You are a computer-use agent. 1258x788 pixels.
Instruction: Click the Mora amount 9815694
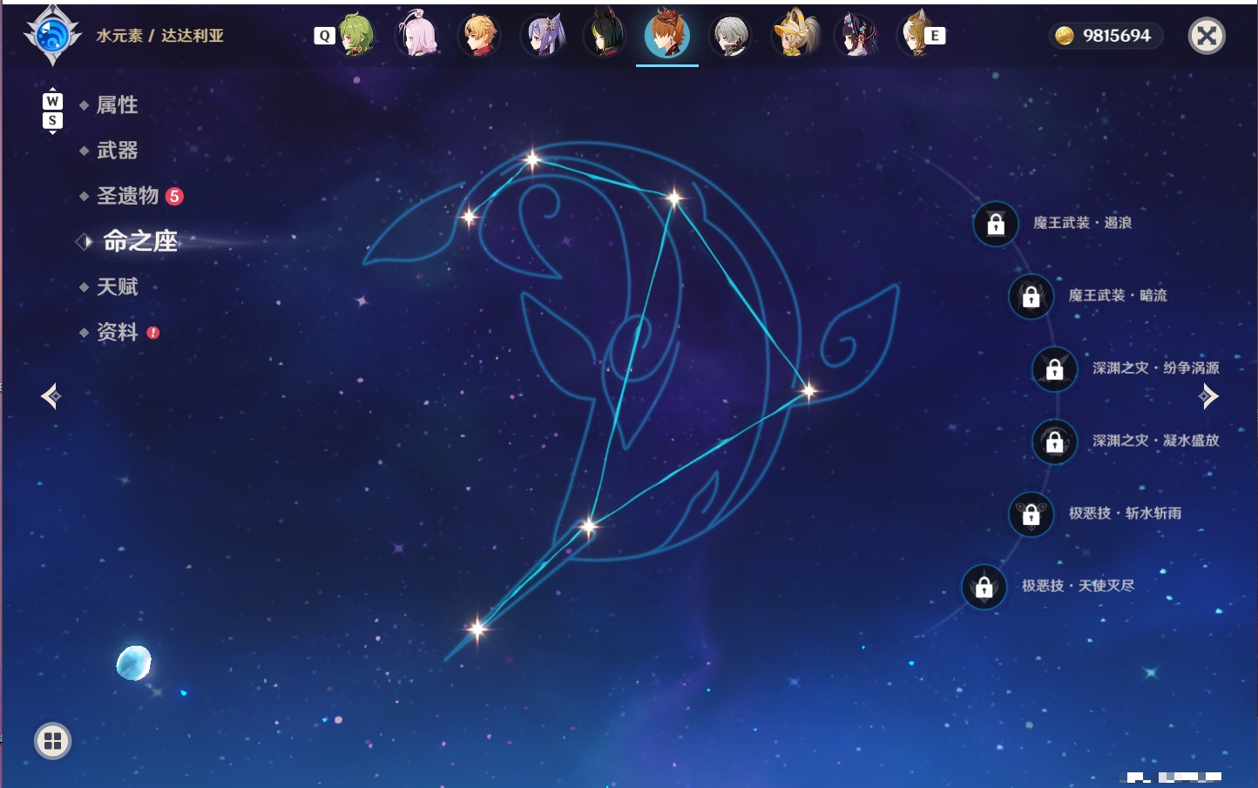click(x=1116, y=36)
